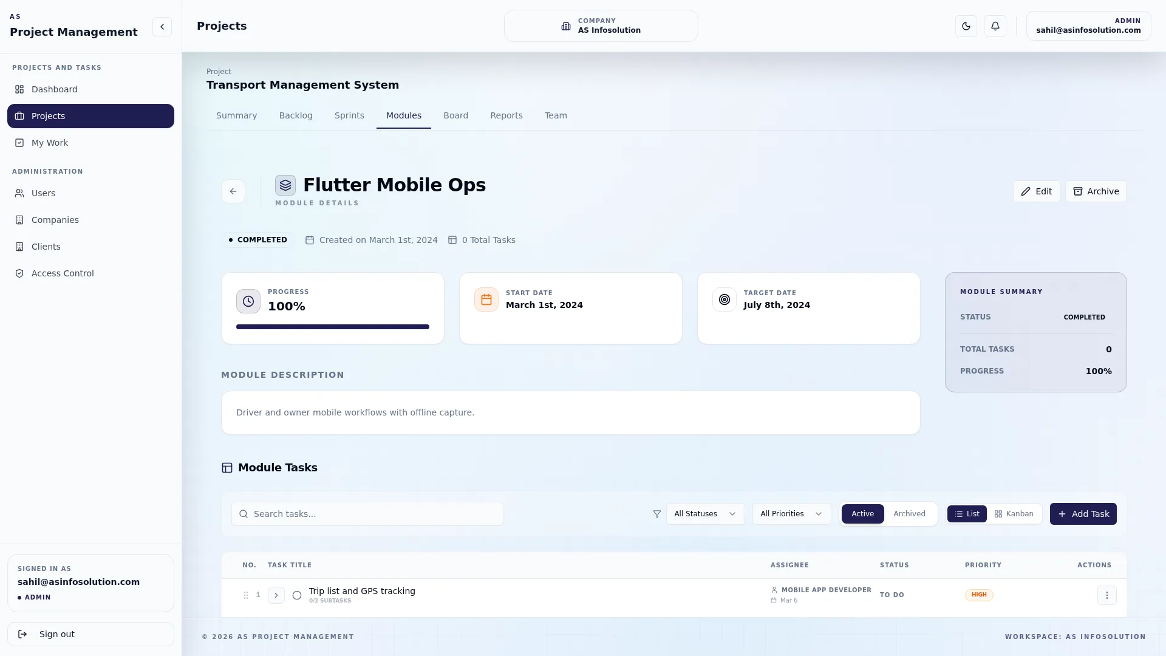Open the Reports tab
The height and width of the screenshot is (656, 1166).
(506, 115)
